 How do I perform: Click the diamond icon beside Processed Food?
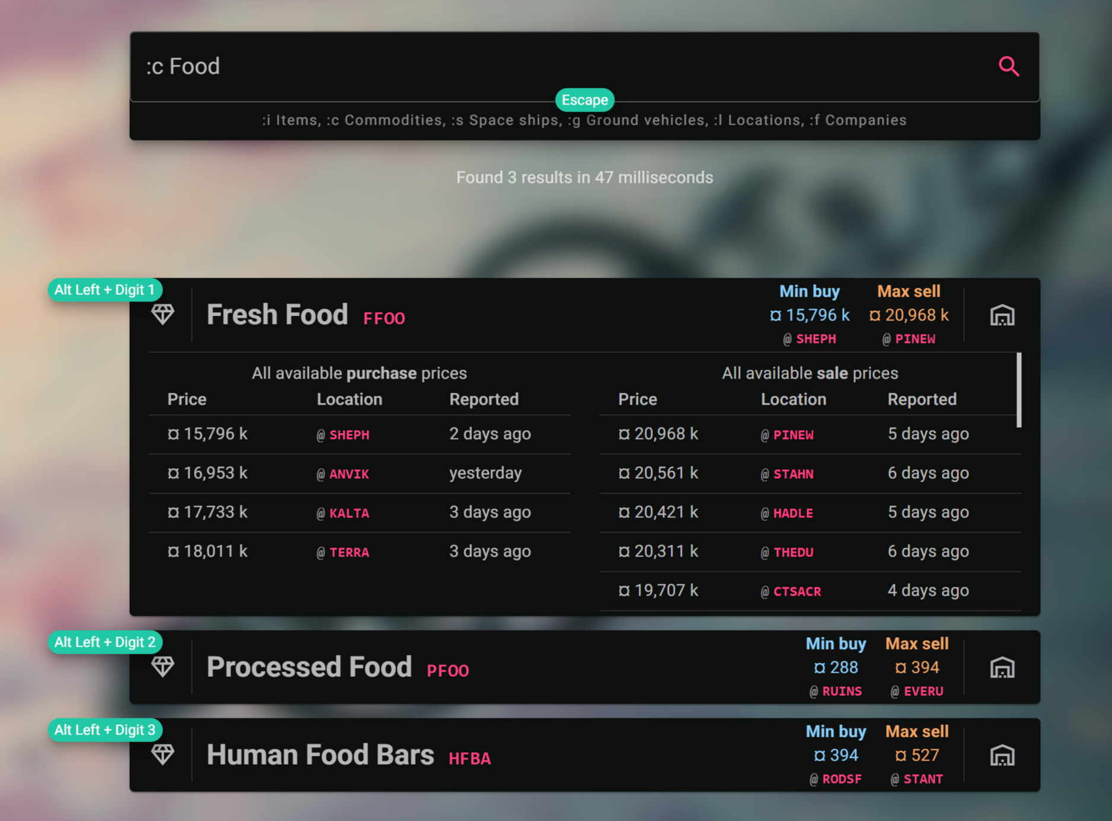coord(163,667)
